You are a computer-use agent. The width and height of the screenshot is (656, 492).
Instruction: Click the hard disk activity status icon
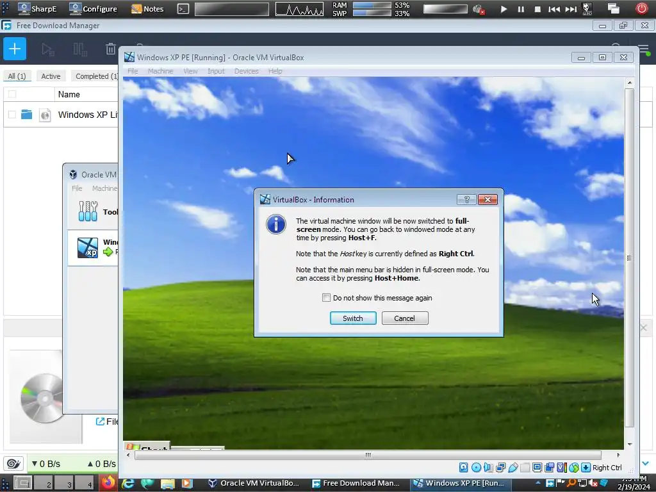464,467
